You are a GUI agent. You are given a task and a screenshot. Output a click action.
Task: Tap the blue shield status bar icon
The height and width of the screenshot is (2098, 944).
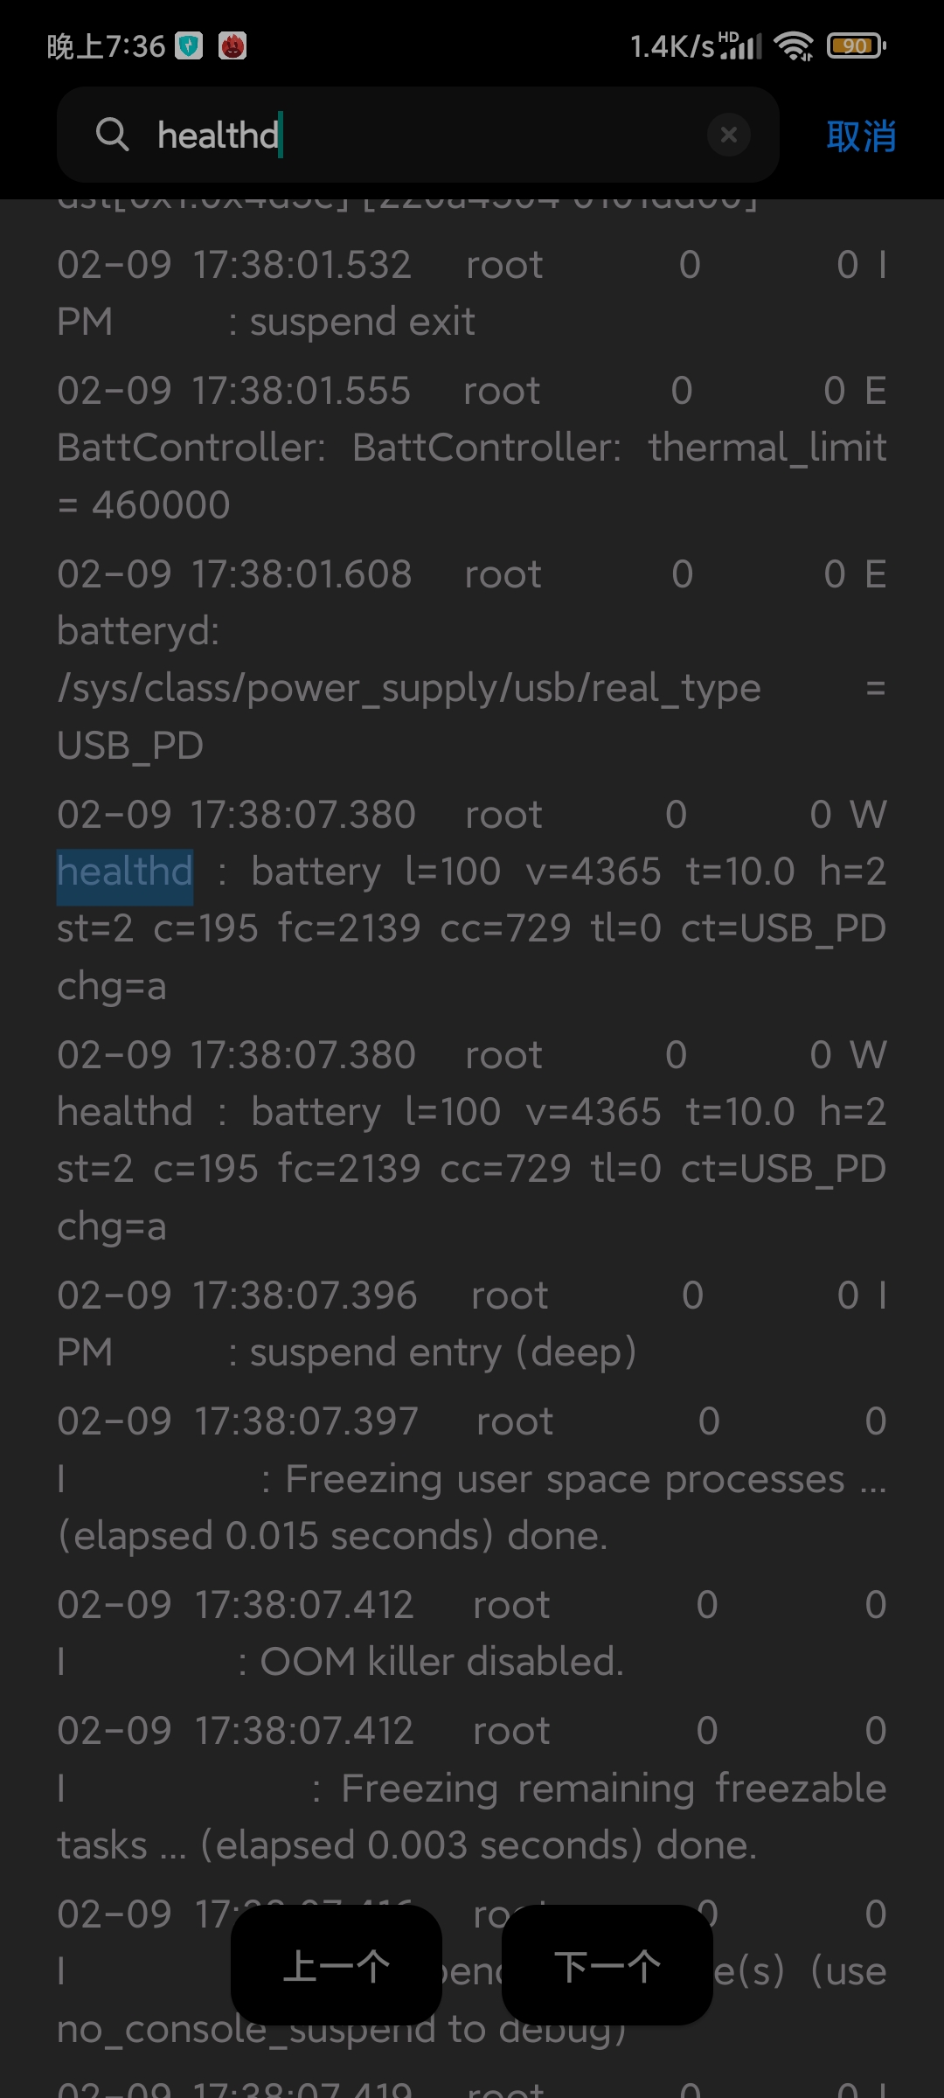click(x=189, y=45)
